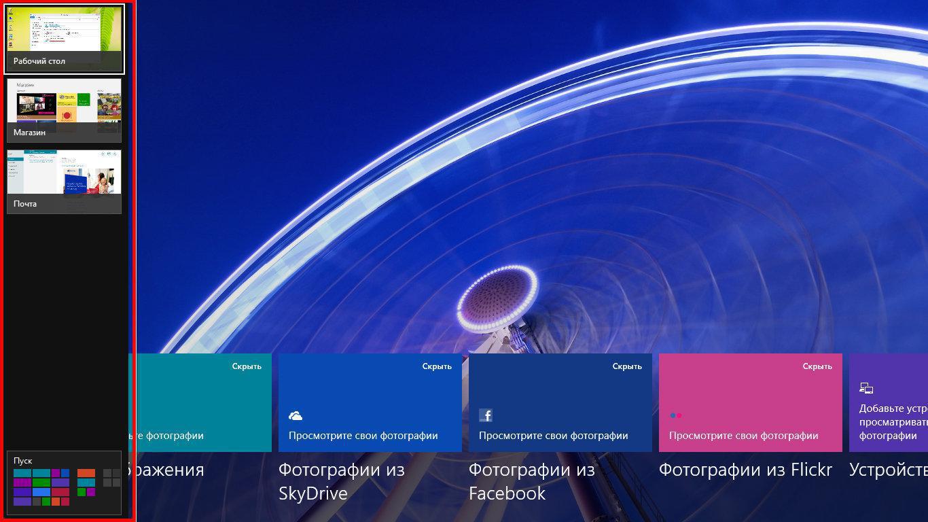Viewport: 928px width, 522px height.
Task: Click Скрыть on the Flickr tile
Action: pos(817,366)
